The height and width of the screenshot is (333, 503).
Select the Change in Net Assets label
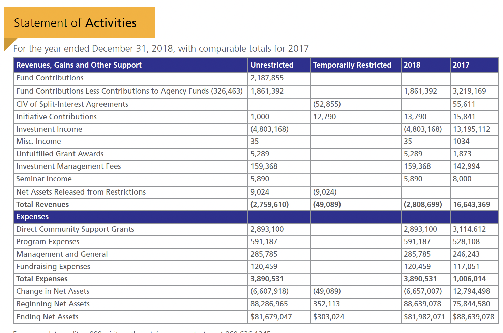53,291
